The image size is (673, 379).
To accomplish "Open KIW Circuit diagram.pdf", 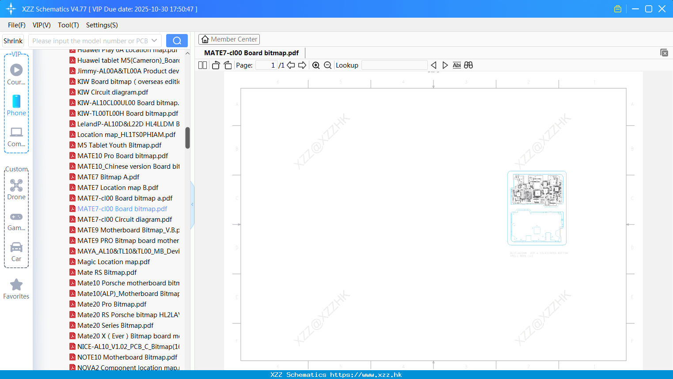I will click(113, 92).
